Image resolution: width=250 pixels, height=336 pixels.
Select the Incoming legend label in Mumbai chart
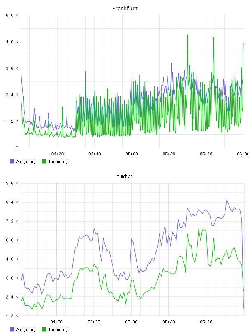[58, 329]
